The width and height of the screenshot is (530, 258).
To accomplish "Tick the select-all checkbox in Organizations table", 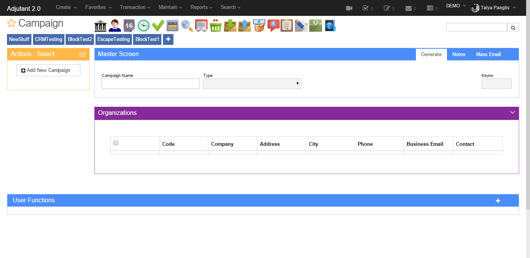I will click(116, 143).
